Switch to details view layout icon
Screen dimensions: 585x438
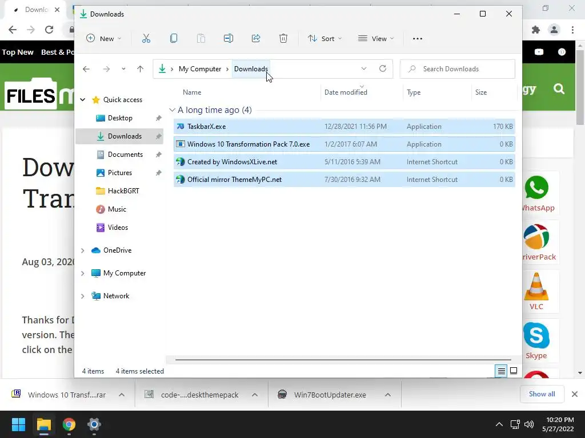coord(501,371)
